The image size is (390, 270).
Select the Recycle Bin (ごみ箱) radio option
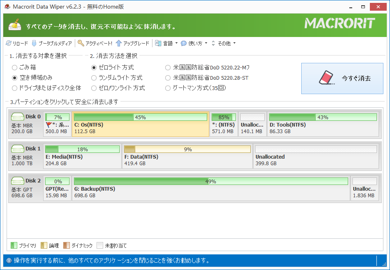coord(15,68)
